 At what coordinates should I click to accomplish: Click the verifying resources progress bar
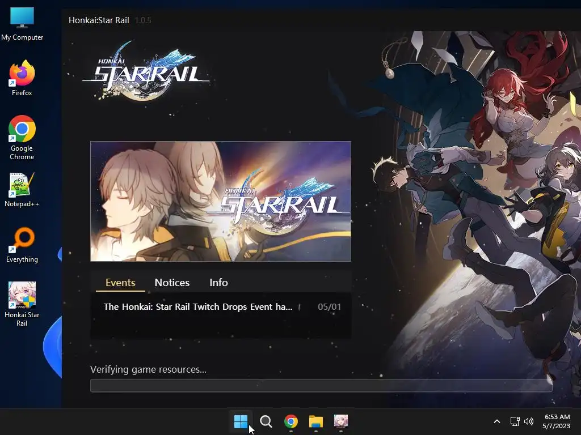[321, 385]
